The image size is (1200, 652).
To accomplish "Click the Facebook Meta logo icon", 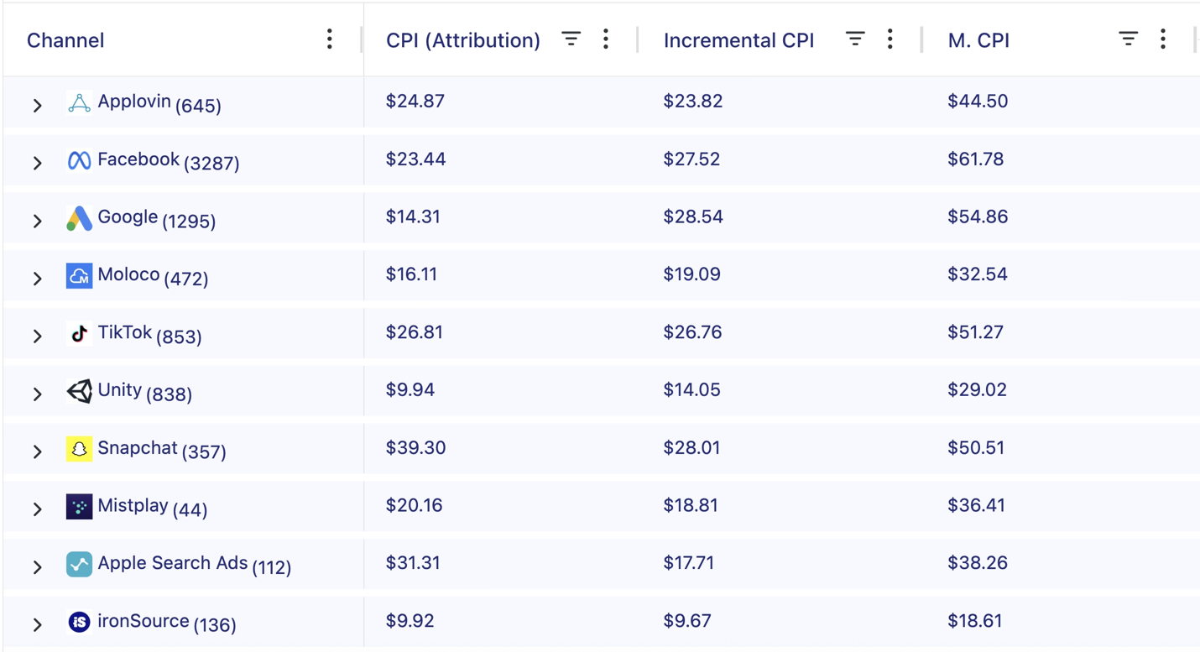I will 79,160.
